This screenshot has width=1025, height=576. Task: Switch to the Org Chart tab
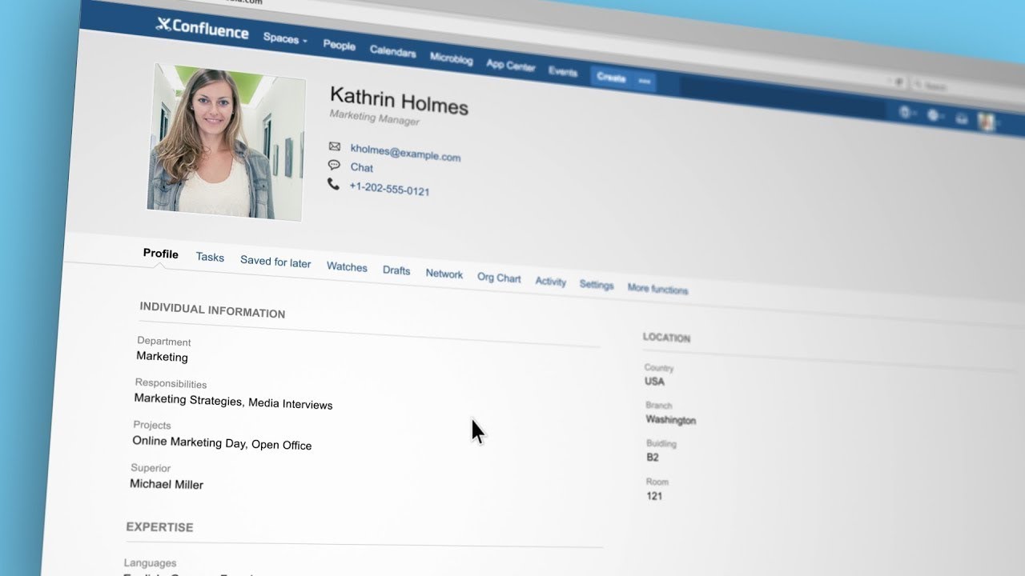(499, 278)
